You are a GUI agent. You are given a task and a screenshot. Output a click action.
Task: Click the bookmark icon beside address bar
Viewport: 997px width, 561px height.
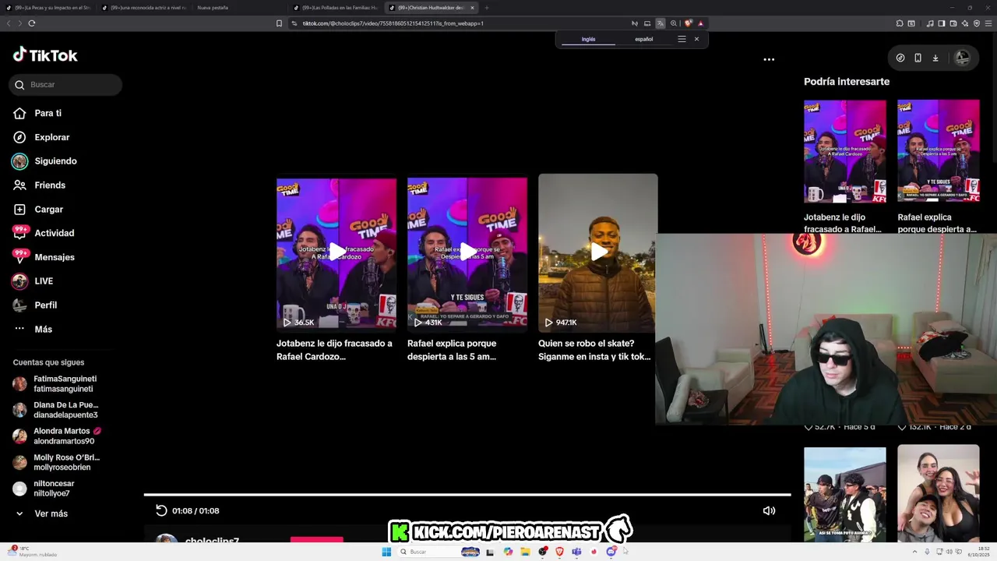[x=279, y=23]
